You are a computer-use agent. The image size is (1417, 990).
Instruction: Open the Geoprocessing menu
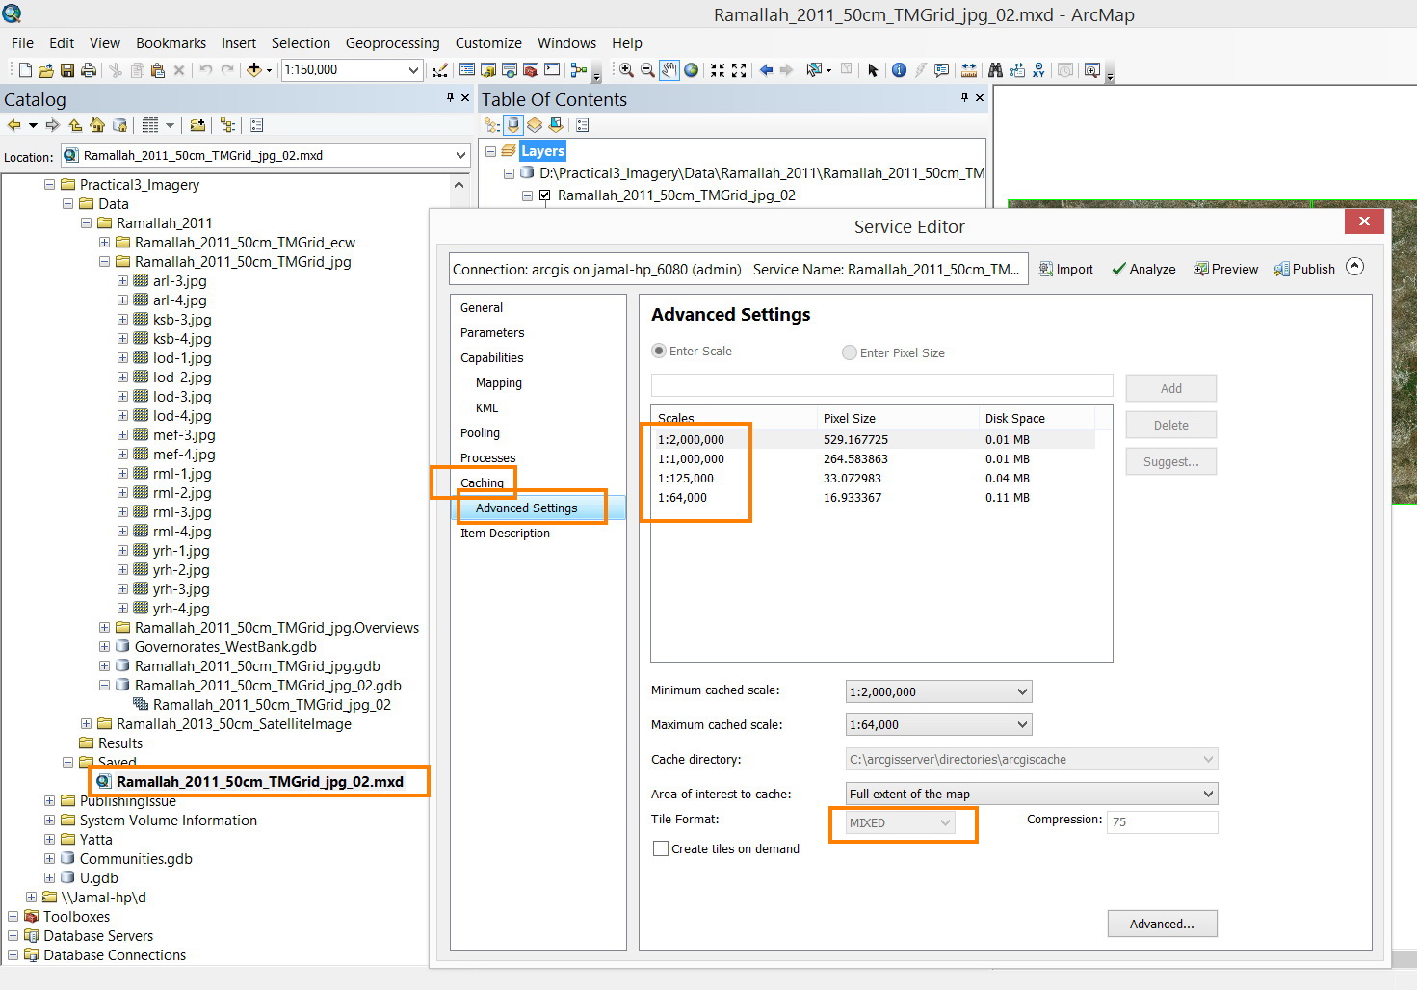click(x=392, y=43)
